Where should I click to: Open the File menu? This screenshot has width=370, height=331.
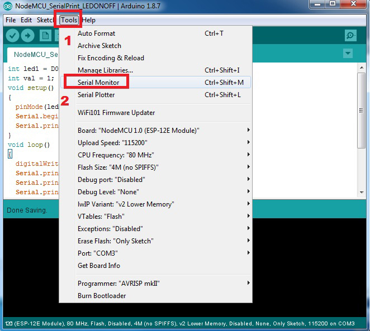pyautogui.click(x=11, y=20)
